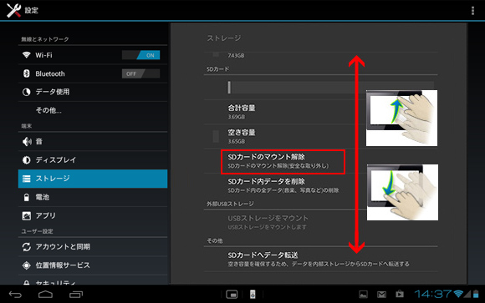
Task: Click the Bluetooth icon in sidebar
Action: coord(27,73)
